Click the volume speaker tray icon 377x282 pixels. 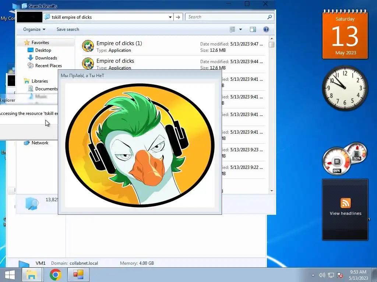click(322, 275)
